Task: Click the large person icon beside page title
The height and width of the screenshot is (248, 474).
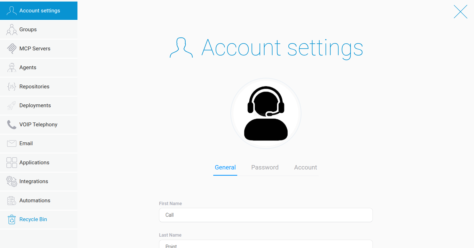Action: click(181, 48)
